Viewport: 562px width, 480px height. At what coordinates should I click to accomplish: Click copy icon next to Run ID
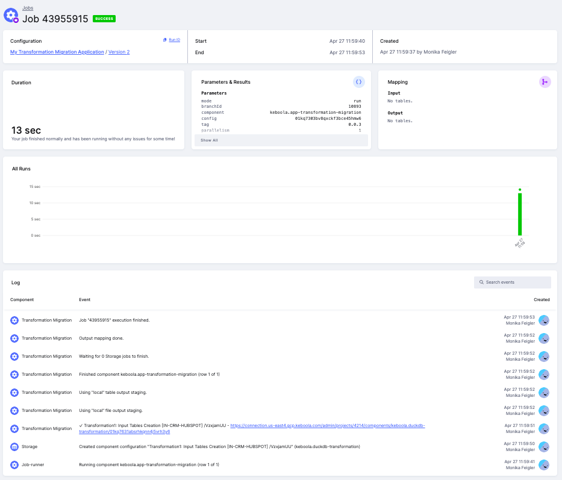click(x=165, y=40)
